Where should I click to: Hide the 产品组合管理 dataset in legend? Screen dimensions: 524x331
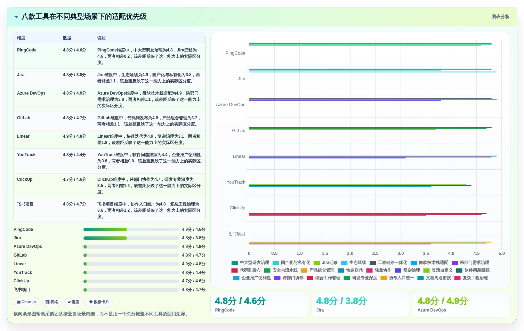(x=318, y=271)
